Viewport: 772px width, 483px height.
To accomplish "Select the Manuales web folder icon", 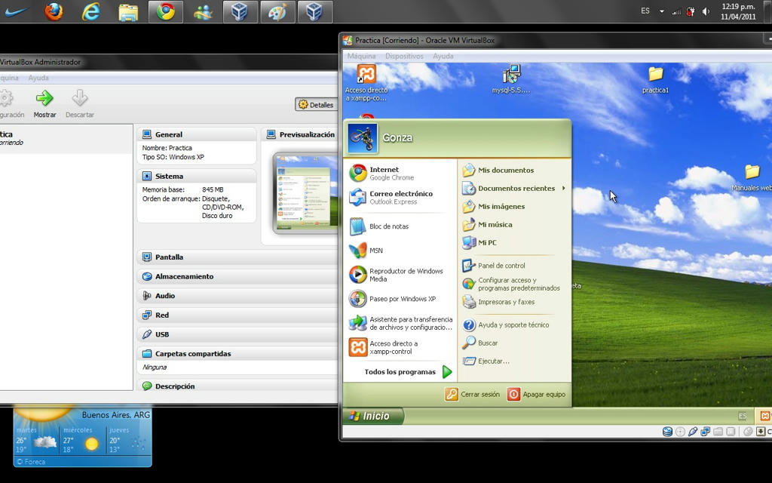I will tap(752, 178).
